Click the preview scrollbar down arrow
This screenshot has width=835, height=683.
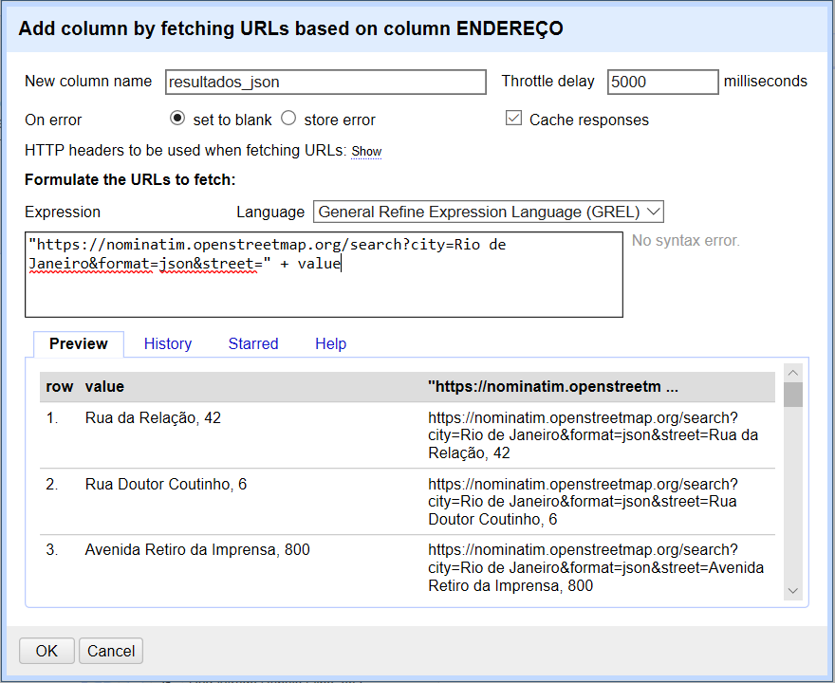click(793, 591)
